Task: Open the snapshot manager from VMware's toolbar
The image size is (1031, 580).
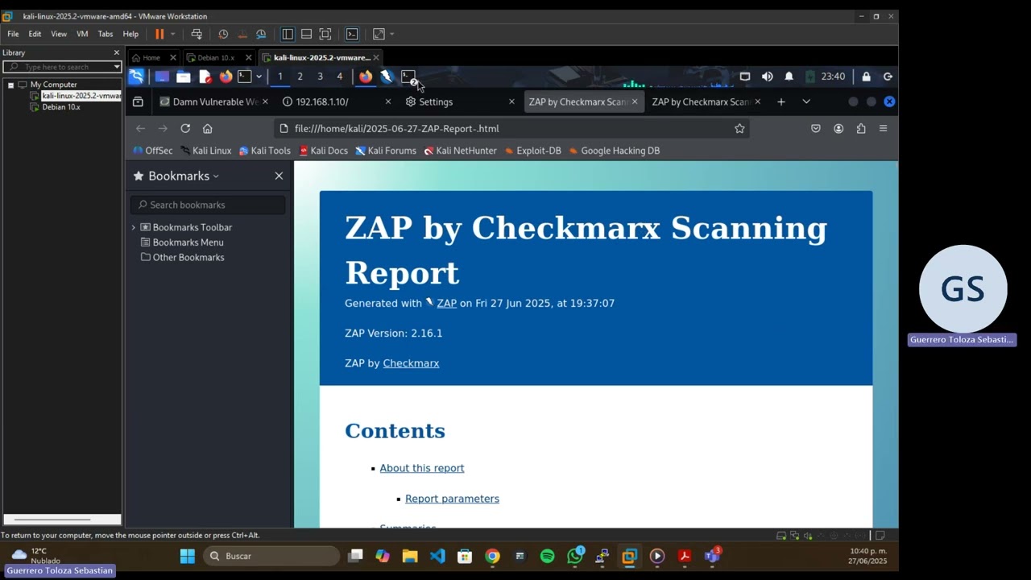Action: 261,34
